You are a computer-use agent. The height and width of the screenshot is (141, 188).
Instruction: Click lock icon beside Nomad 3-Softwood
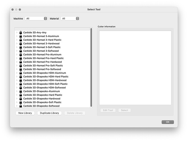click(x=21, y=51)
